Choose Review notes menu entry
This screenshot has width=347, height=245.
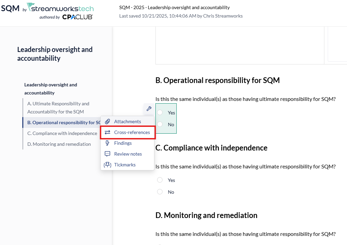point(128,154)
